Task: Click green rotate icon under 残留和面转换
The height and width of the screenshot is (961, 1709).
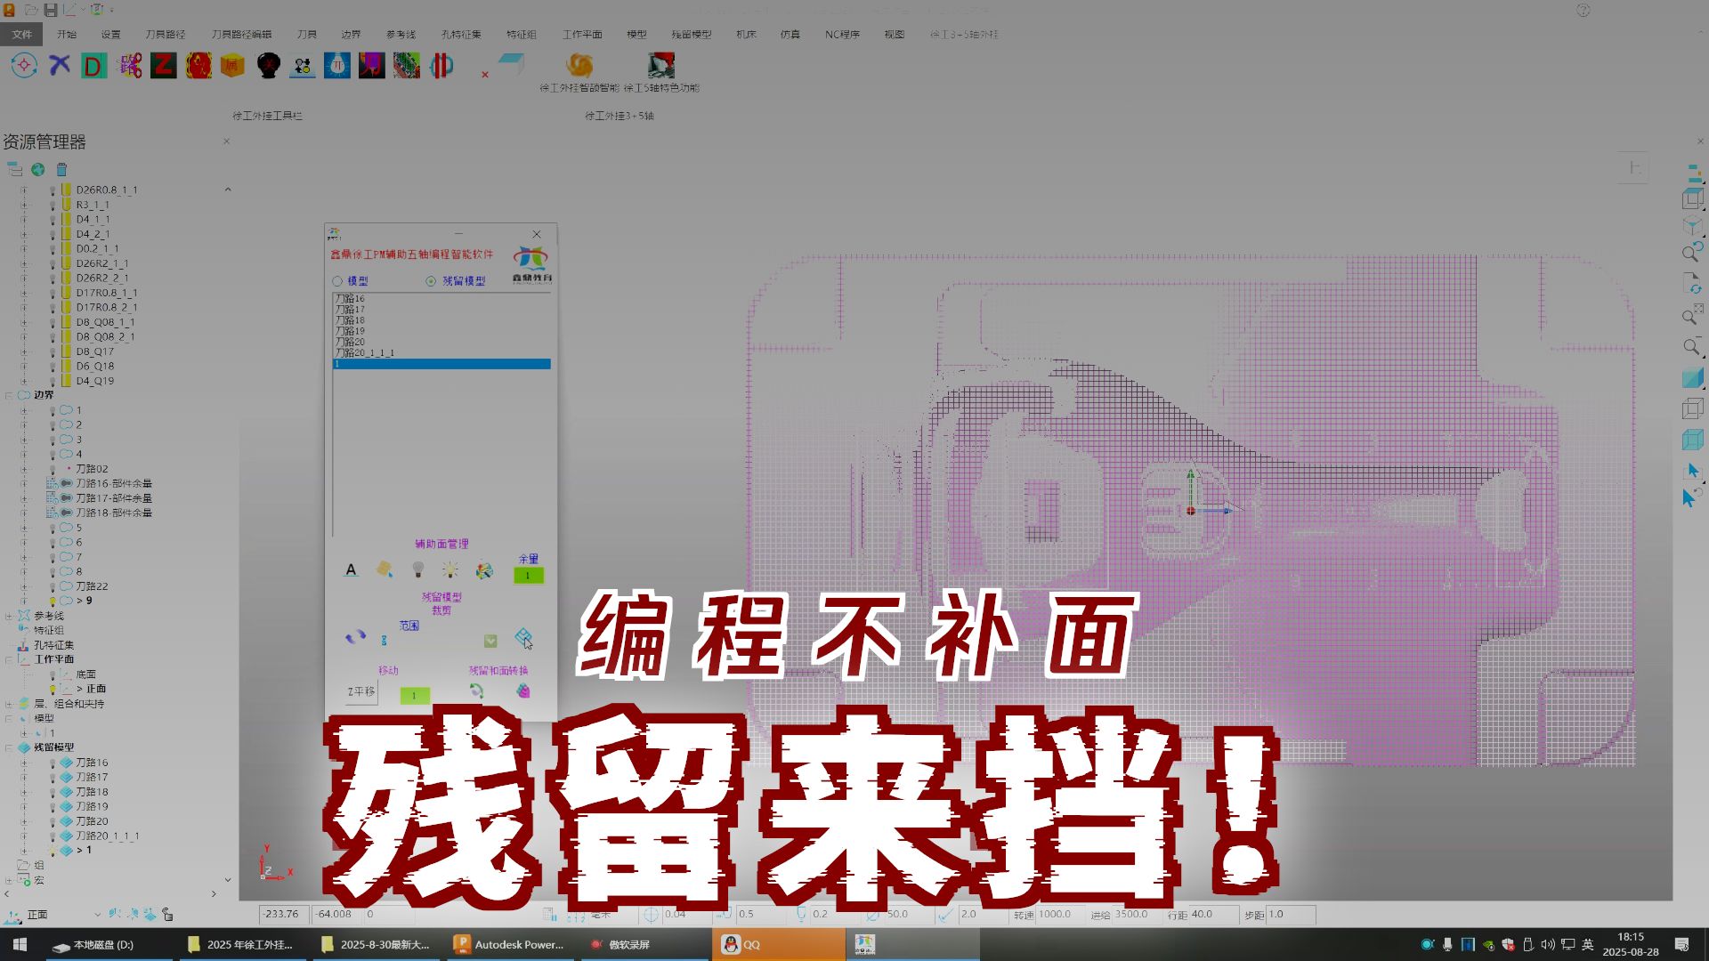Action: pyautogui.click(x=476, y=690)
